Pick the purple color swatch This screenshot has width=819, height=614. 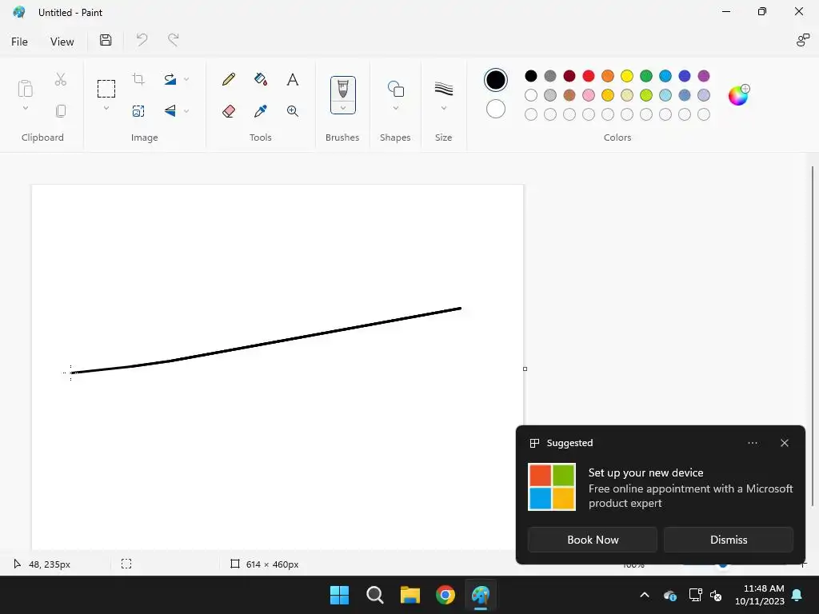[x=704, y=76]
